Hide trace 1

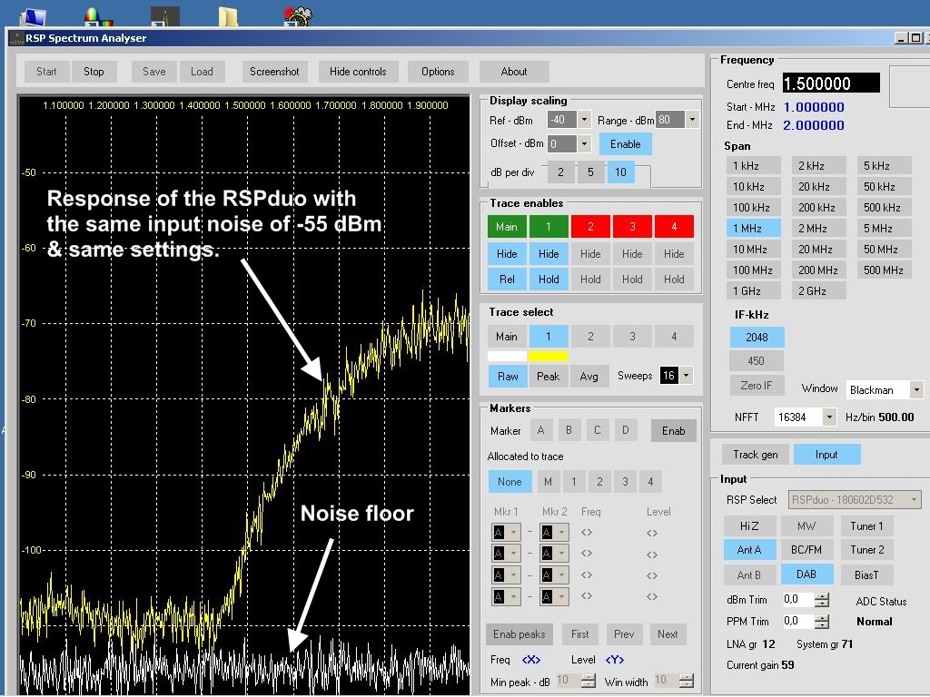point(549,254)
